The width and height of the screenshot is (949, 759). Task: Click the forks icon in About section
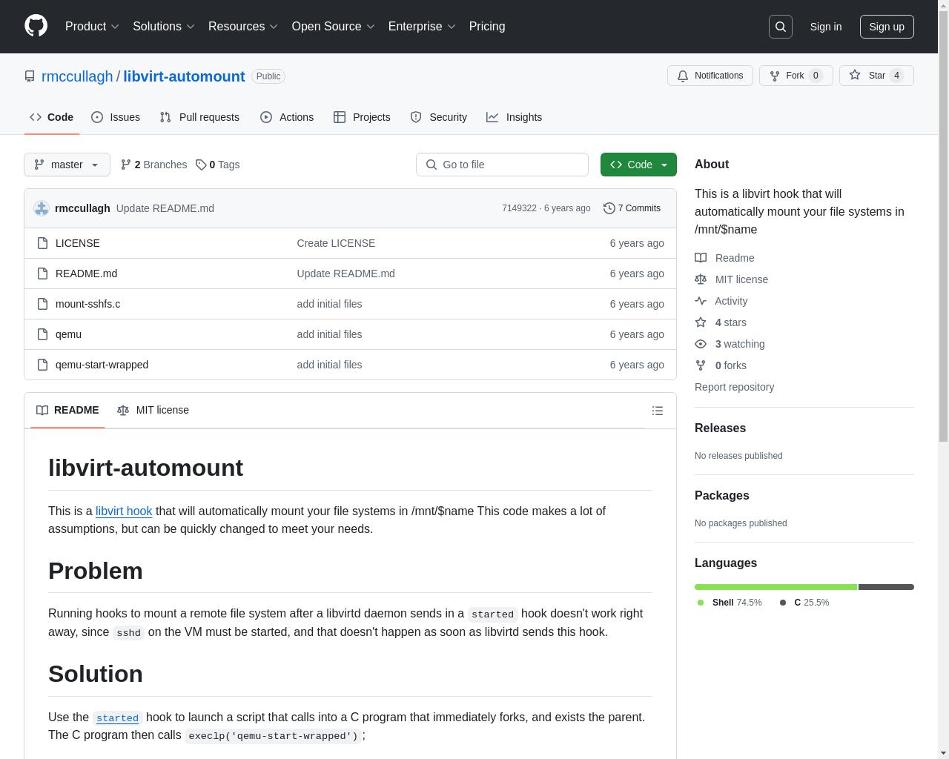[701, 365]
